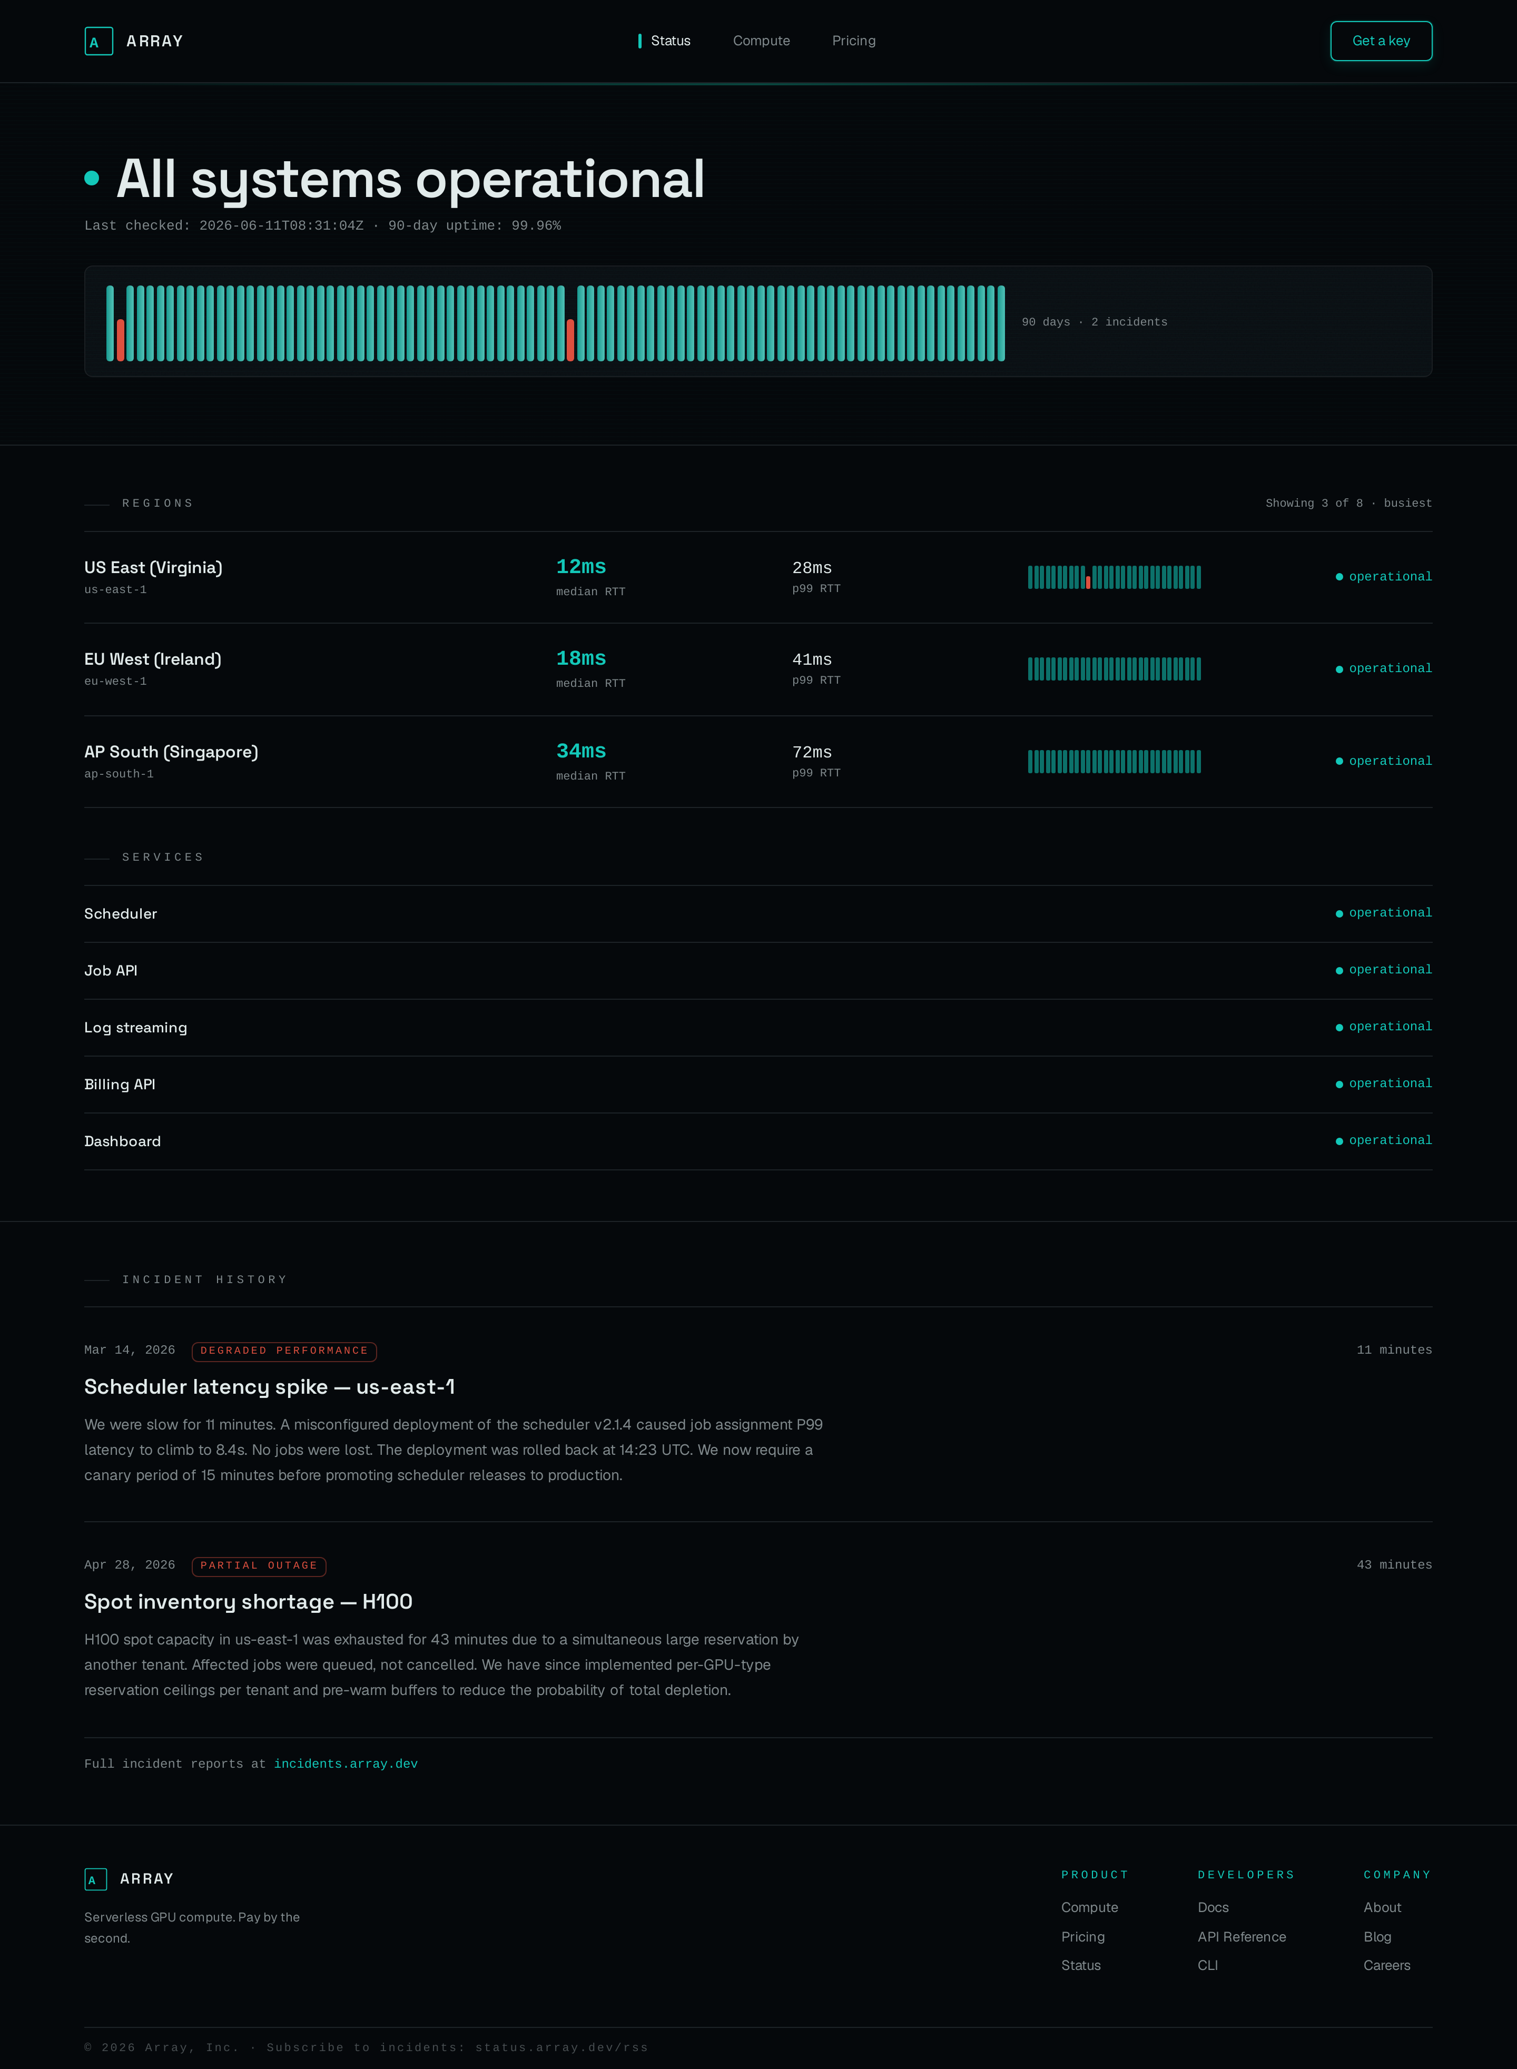Image resolution: width=1517 pixels, height=2069 pixels.
Task: Click the 43 minutes duration text
Action: click(x=1394, y=1565)
